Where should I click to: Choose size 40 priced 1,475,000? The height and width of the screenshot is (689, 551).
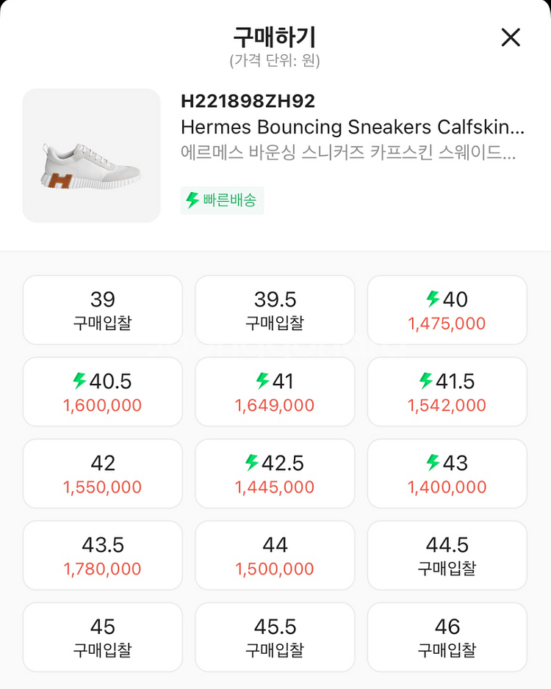pos(447,310)
